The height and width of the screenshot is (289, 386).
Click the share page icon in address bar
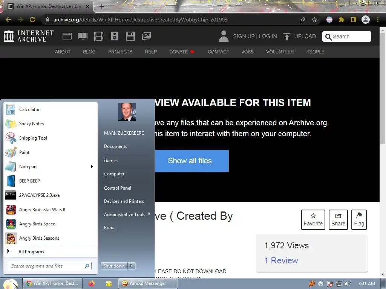302,20
